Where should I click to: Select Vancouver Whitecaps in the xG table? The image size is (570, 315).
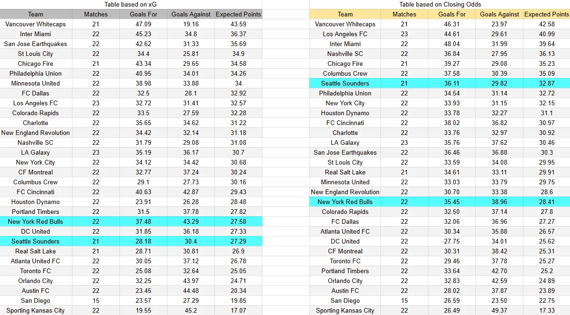coord(36,24)
